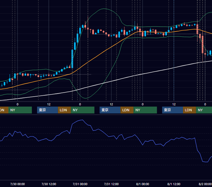Click the tall blue candle before 7/31 00:00
Screen dimensions: 212x187
(72, 59)
